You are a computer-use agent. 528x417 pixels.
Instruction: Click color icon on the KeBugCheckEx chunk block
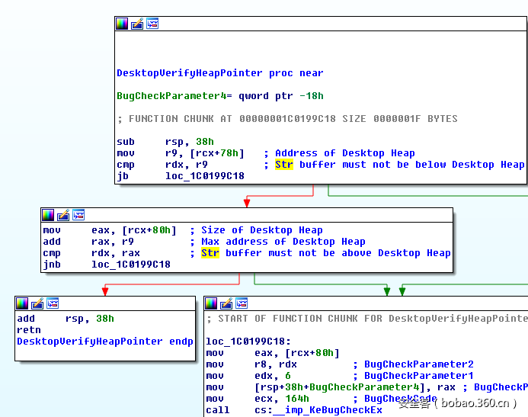tap(211, 303)
